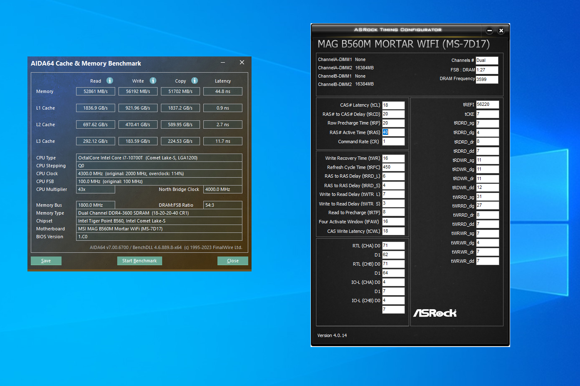The width and height of the screenshot is (580, 386).
Task: Click the RTL (CHA) D0 field
Action: tap(393, 246)
